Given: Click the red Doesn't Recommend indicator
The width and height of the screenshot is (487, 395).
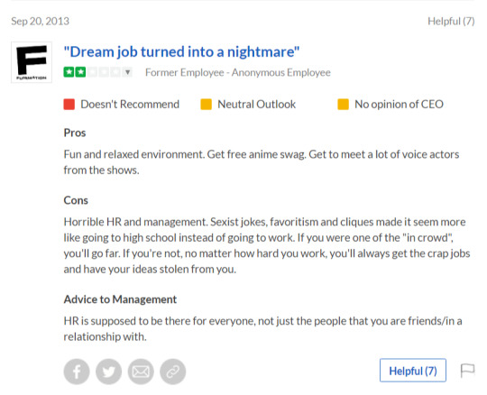Looking at the screenshot, I should [x=69, y=105].
